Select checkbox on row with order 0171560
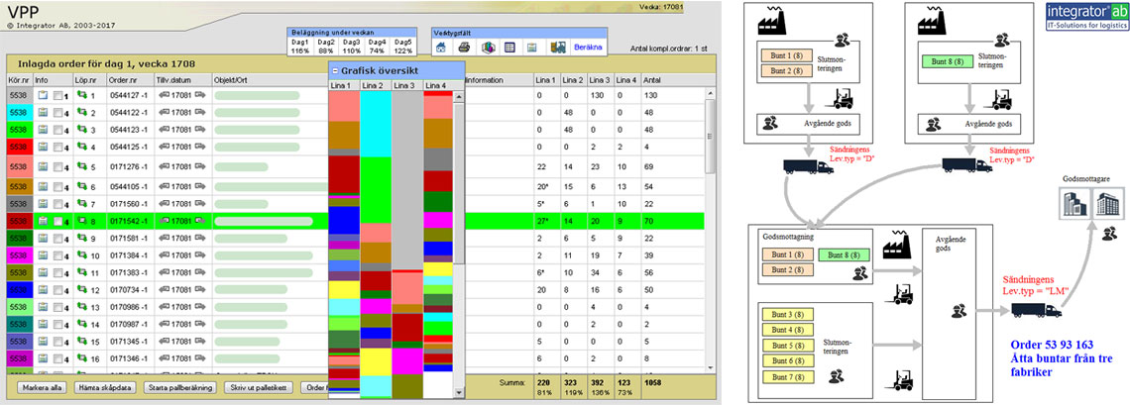The width and height of the screenshot is (1130, 405). pyautogui.click(x=58, y=204)
